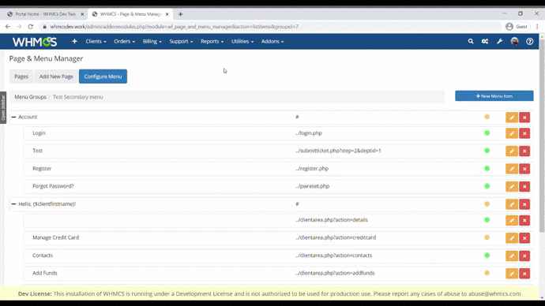Switch to the Pages tab
Viewport: 545px width, 306px height.
(x=21, y=76)
